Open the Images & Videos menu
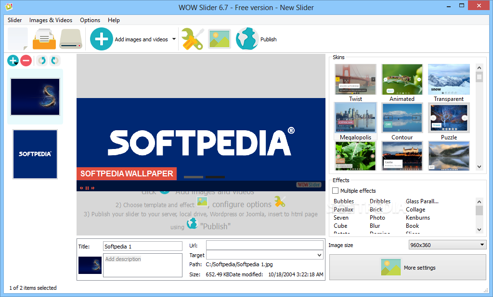This screenshot has width=493, height=297. pos(51,20)
